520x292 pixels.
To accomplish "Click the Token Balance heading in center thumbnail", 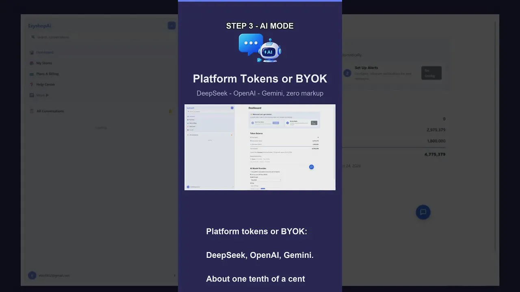I will pyautogui.click(x=256, y=133).
